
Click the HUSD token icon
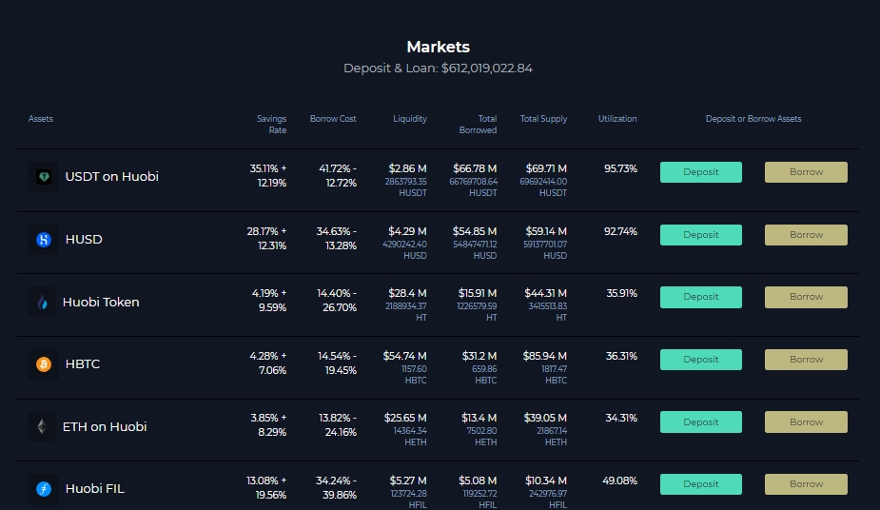coord(44,240)
